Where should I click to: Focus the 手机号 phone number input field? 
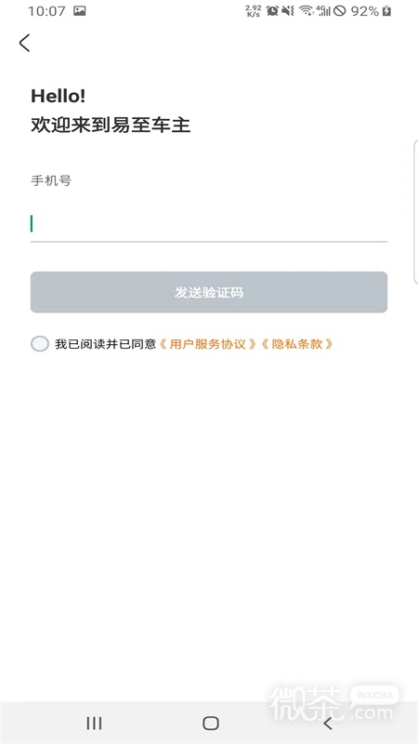coord(208,224)
